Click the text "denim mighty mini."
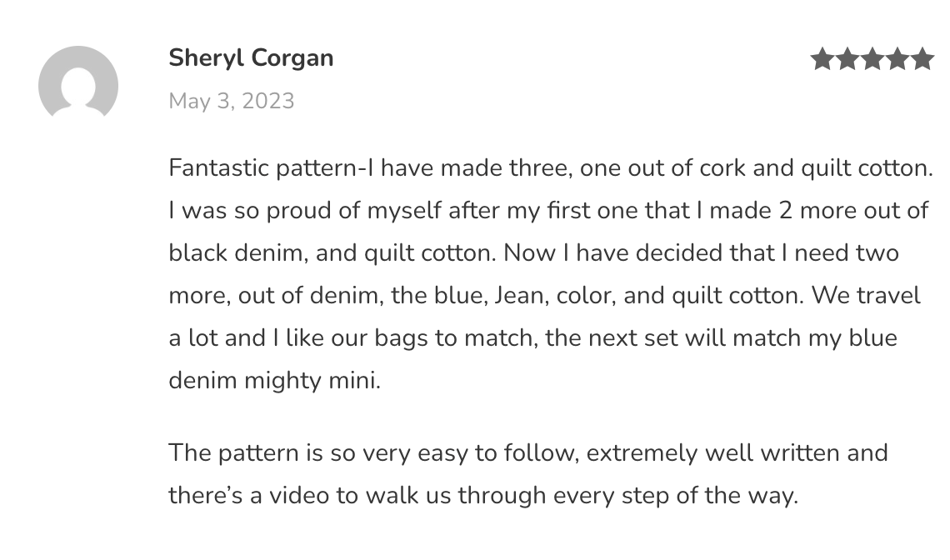 click(x=274, y=381)
